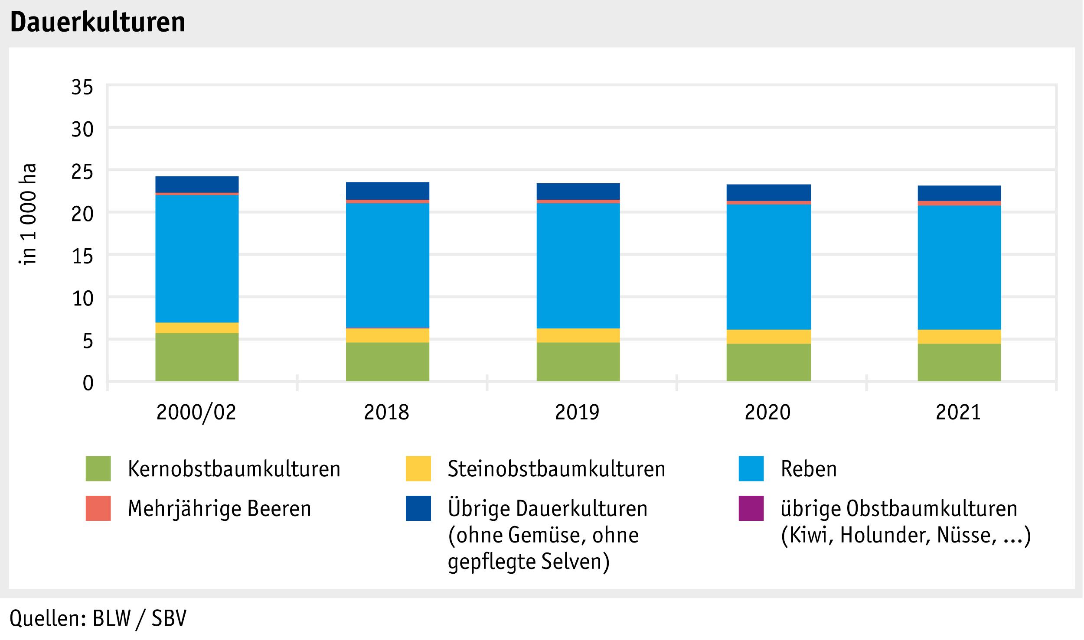1084x640 pixels.
Task: Click the purple übrige Obstbaumkulturen swatch
Action: coord(751,508)
